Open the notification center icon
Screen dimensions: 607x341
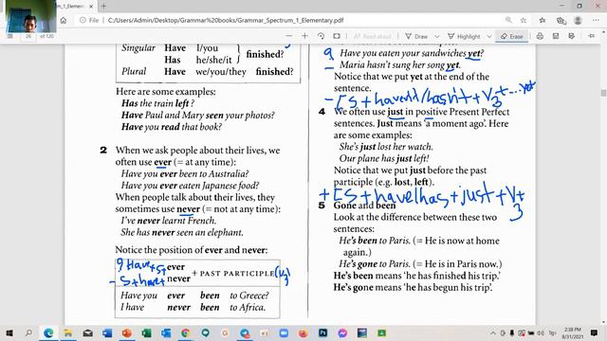pos(595,332)
